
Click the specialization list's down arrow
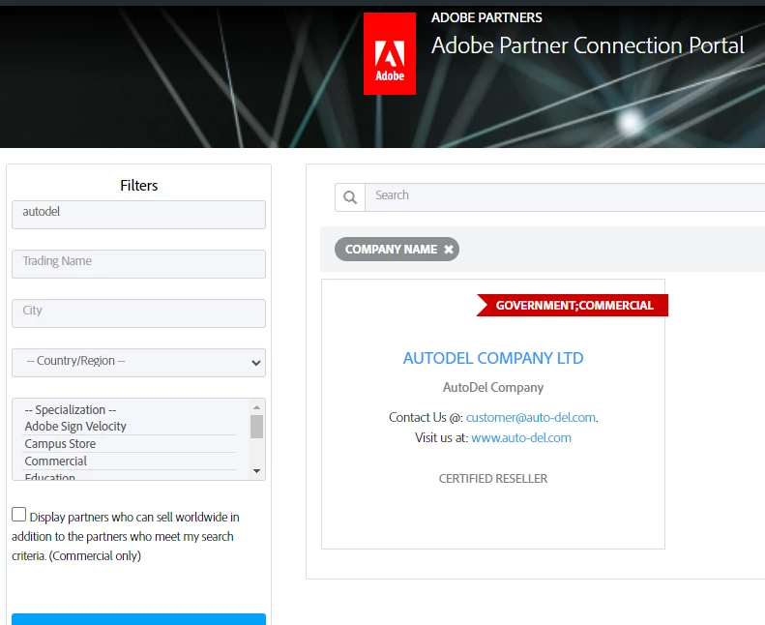click(256, 471)
